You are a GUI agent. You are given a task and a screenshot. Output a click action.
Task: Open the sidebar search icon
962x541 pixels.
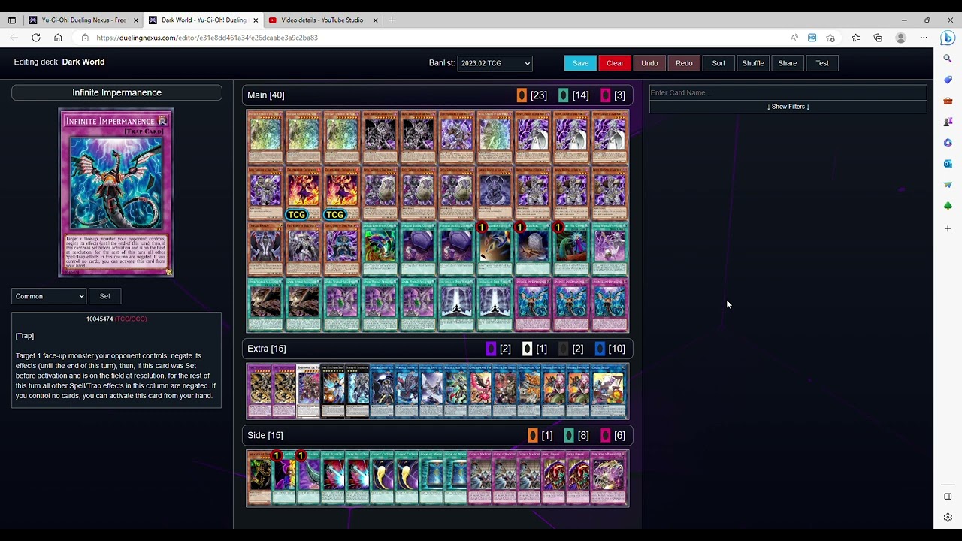coord(948,59)
